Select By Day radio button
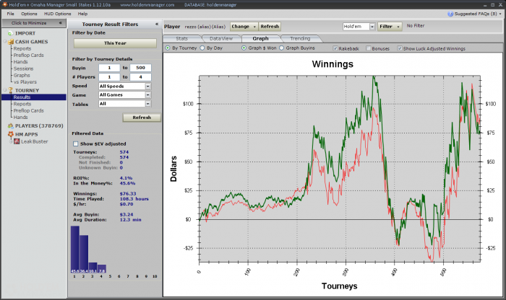 coord(202,48)
